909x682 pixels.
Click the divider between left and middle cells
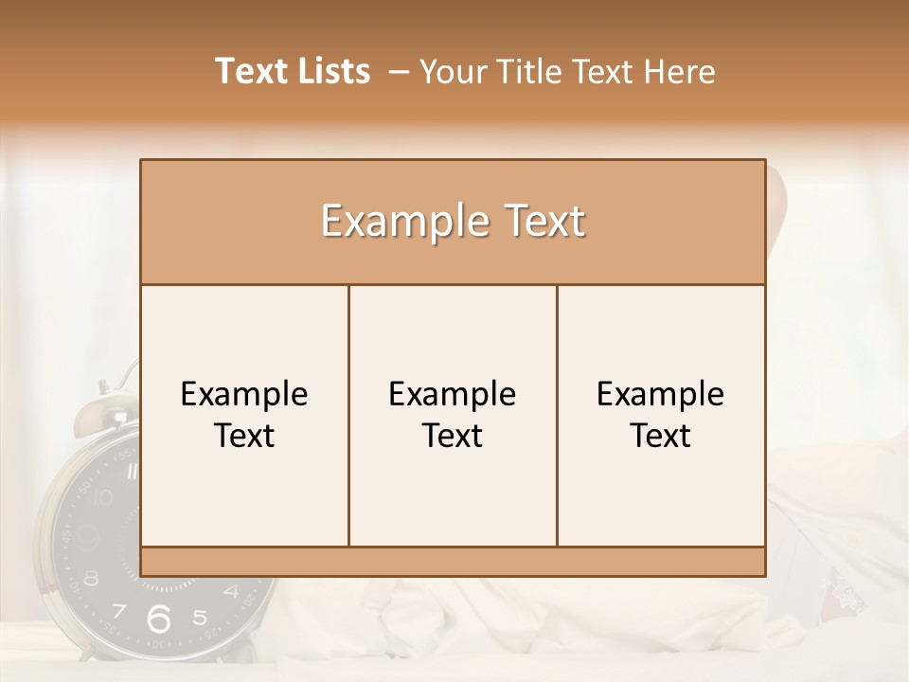point(348,415)
